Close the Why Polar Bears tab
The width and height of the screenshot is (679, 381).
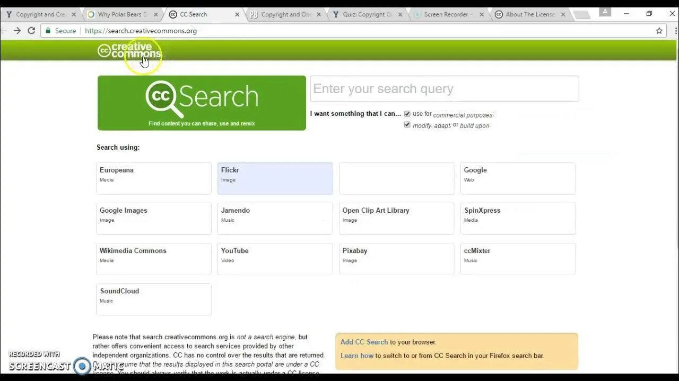[x=155, y=14]
